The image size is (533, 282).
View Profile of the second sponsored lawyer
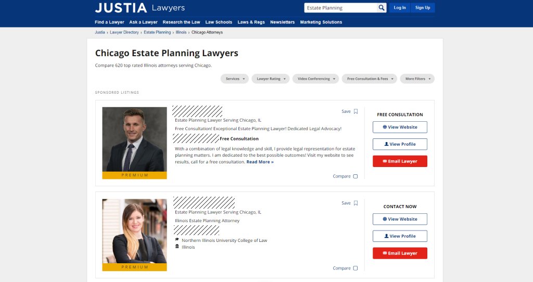400,236
